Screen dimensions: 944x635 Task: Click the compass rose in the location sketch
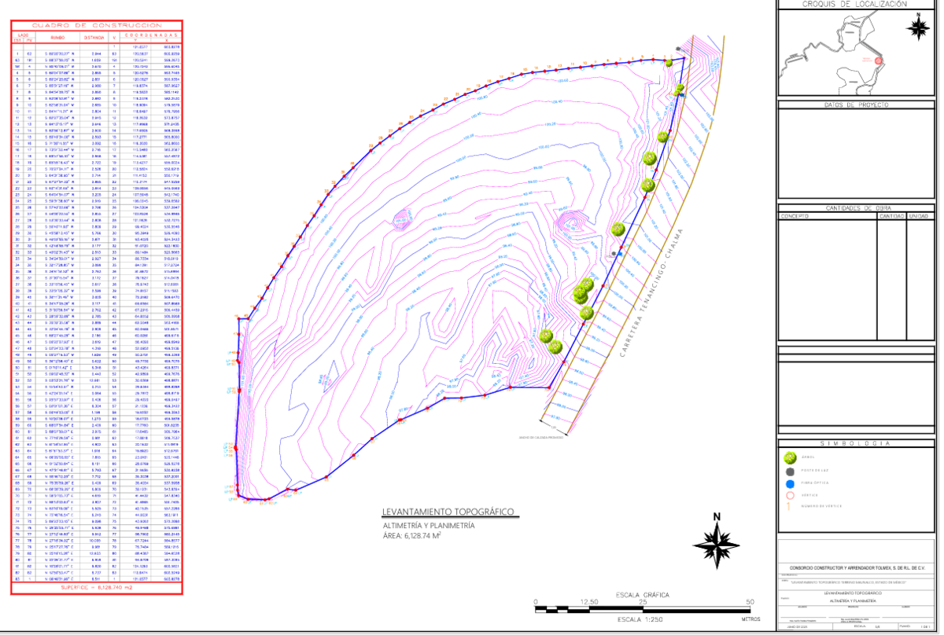point(916,27)
